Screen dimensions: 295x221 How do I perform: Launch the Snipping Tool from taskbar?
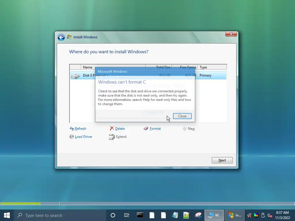click(198, 215)
